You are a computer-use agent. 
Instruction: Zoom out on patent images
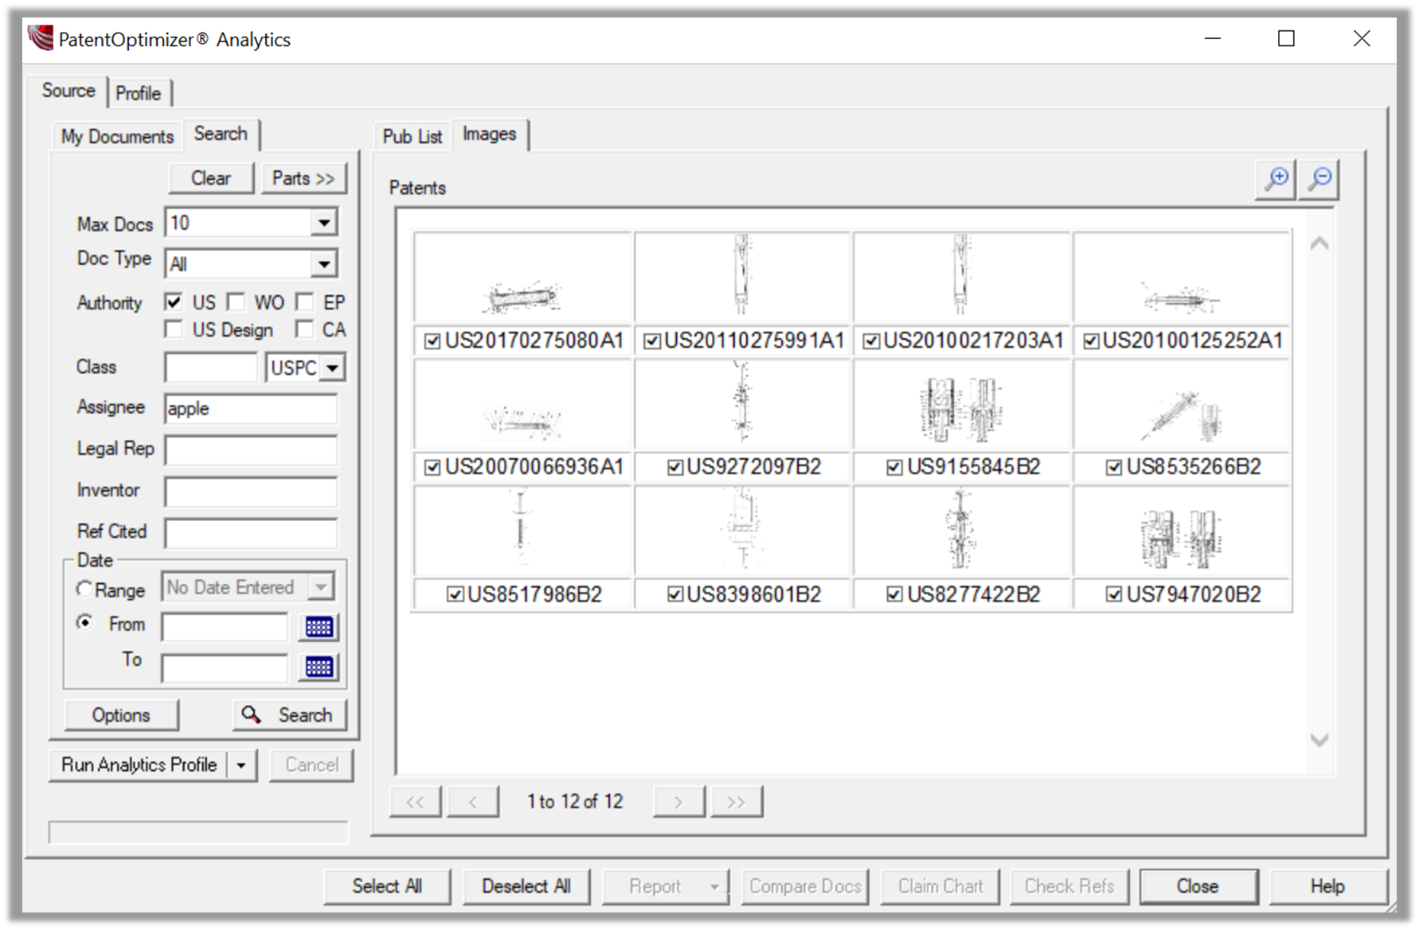[1319, 178]
